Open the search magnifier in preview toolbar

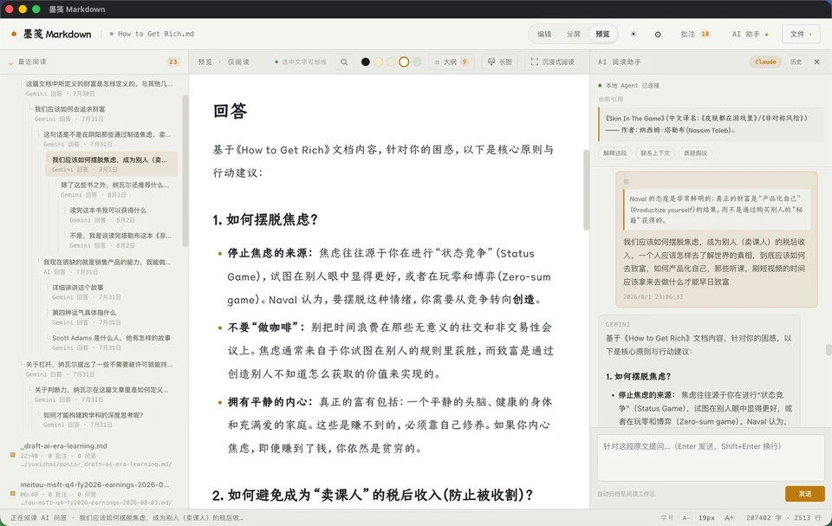point(344,62)
